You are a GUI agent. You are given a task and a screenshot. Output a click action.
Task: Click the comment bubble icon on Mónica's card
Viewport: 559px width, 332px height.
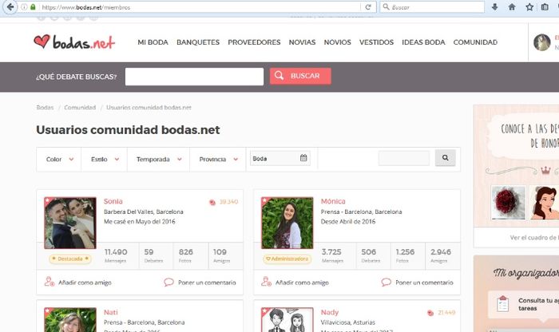386,283
